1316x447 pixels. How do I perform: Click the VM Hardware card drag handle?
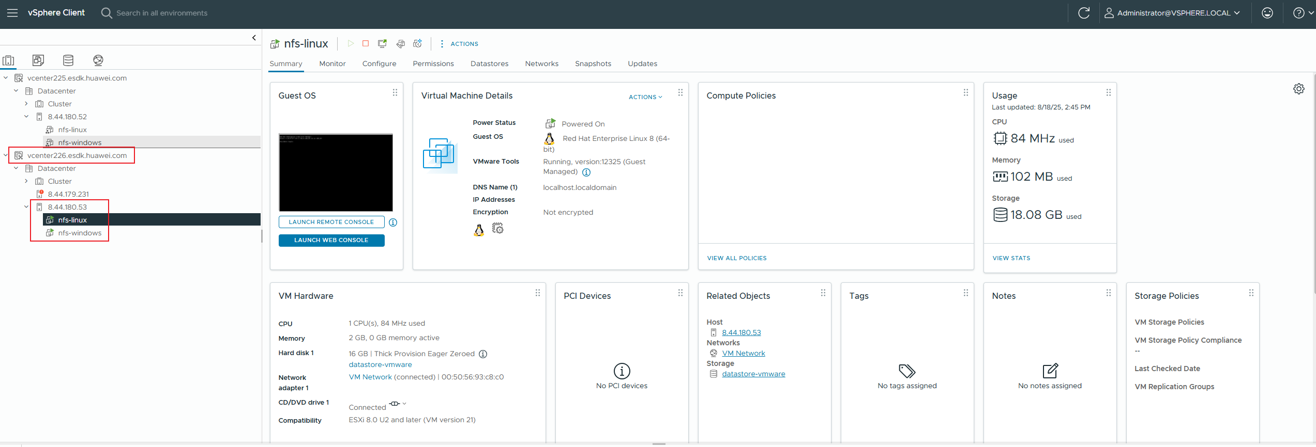click(538, 293)
